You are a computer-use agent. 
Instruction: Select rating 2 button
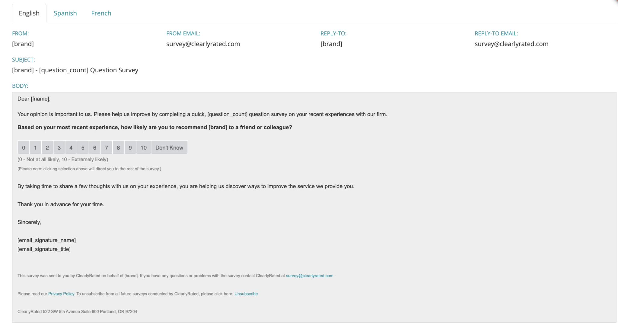pyautogui.click(x=47, y=148)
